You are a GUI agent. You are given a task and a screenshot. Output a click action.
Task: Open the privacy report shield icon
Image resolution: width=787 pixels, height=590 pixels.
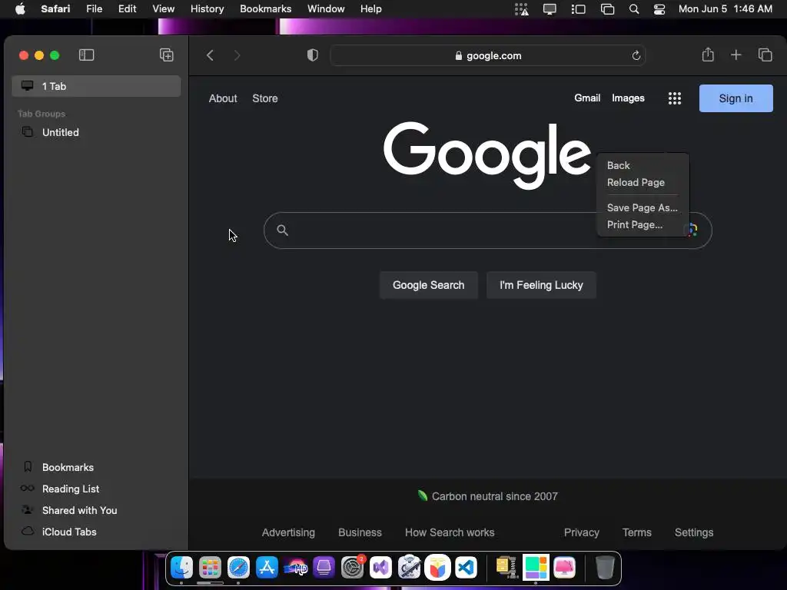click(x=313, y=55)
